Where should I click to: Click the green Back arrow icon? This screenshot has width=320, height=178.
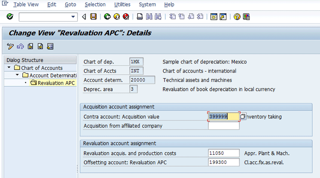pyautogui.click(x=107, y=17)
